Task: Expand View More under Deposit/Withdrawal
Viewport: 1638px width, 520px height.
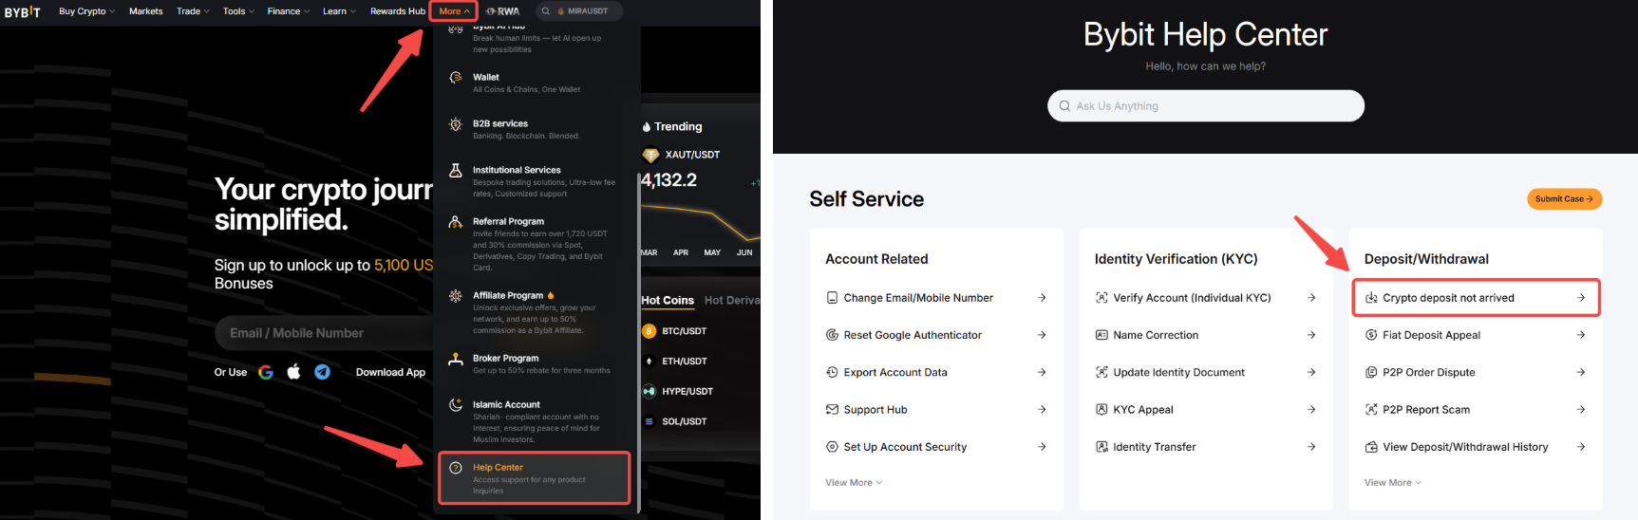Action: [1393, 483]
